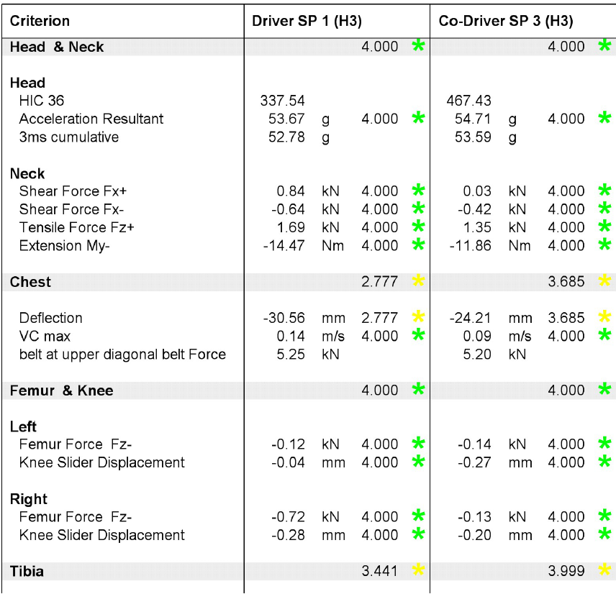Select the "Extension My-" row label
Viewport: 616px width, 594px height.
(x=65, y=246)
